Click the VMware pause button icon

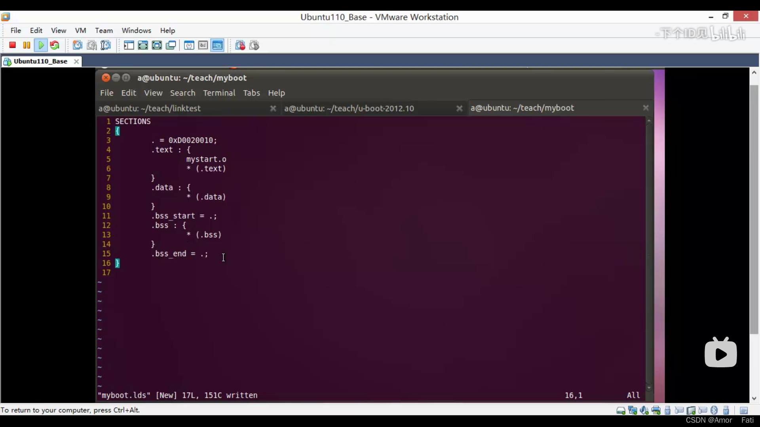26,45
